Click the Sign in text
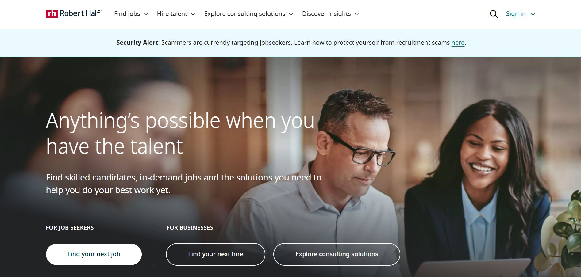 coord(516,14)
